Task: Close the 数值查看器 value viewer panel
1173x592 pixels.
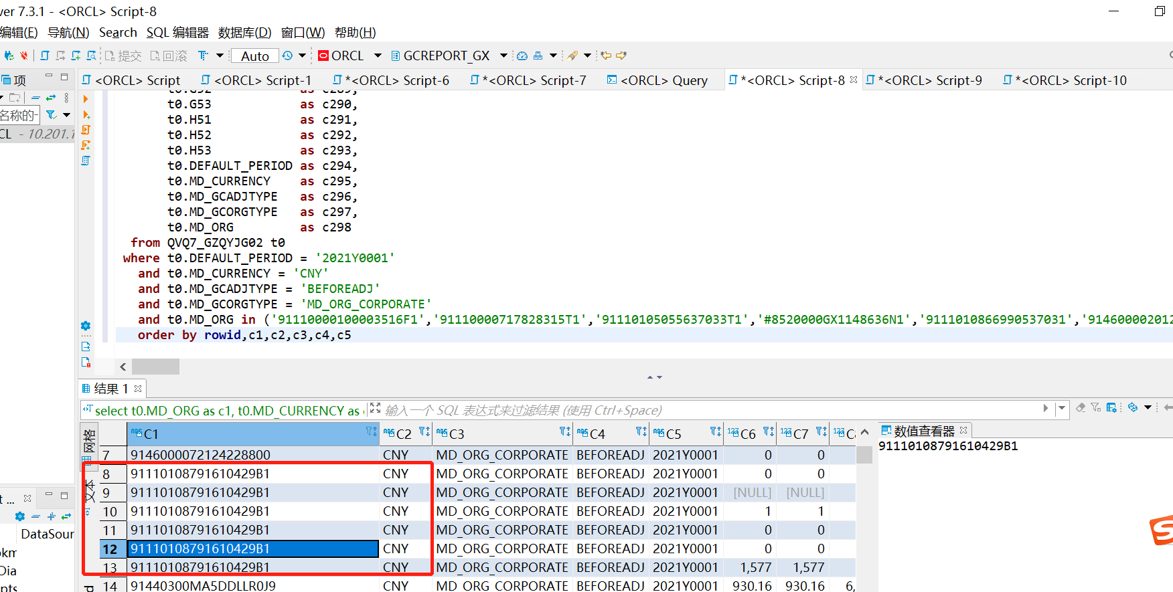Action: [x=963, y=430]
